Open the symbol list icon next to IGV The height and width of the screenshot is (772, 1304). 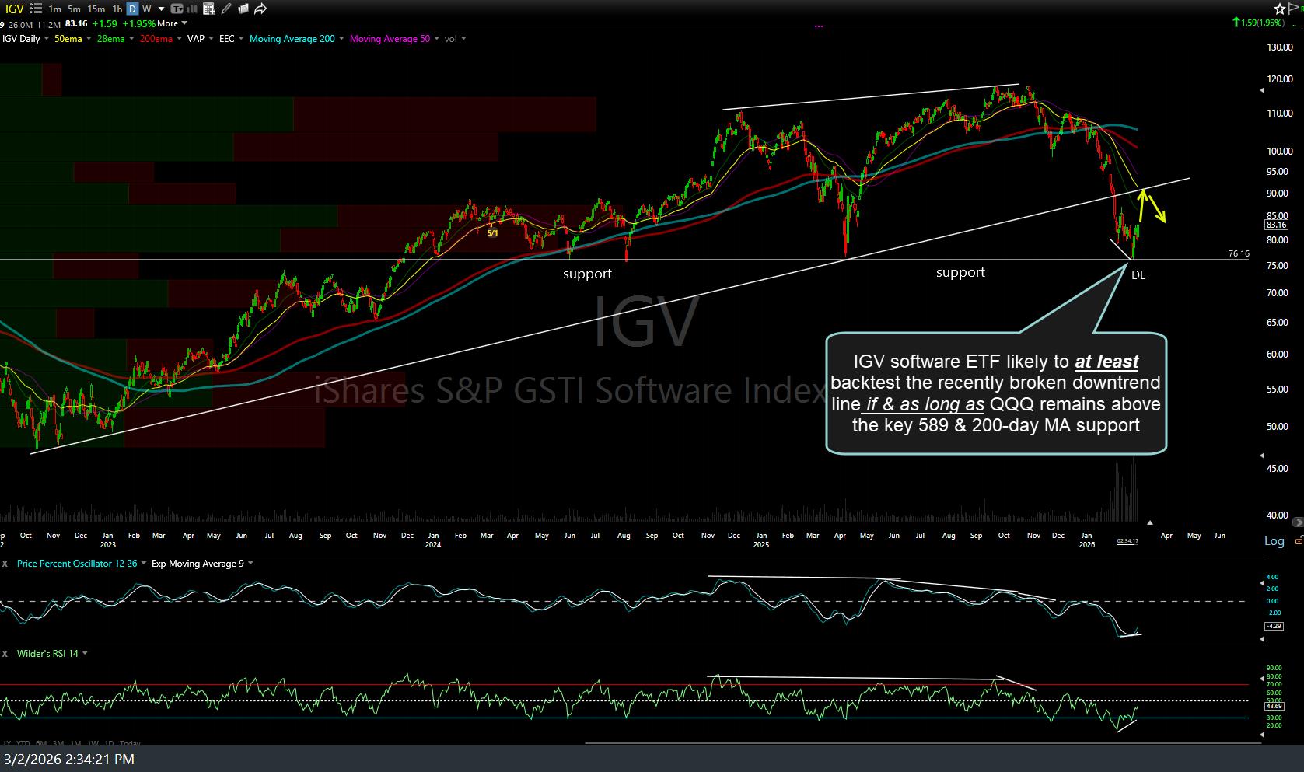(36, 9)
